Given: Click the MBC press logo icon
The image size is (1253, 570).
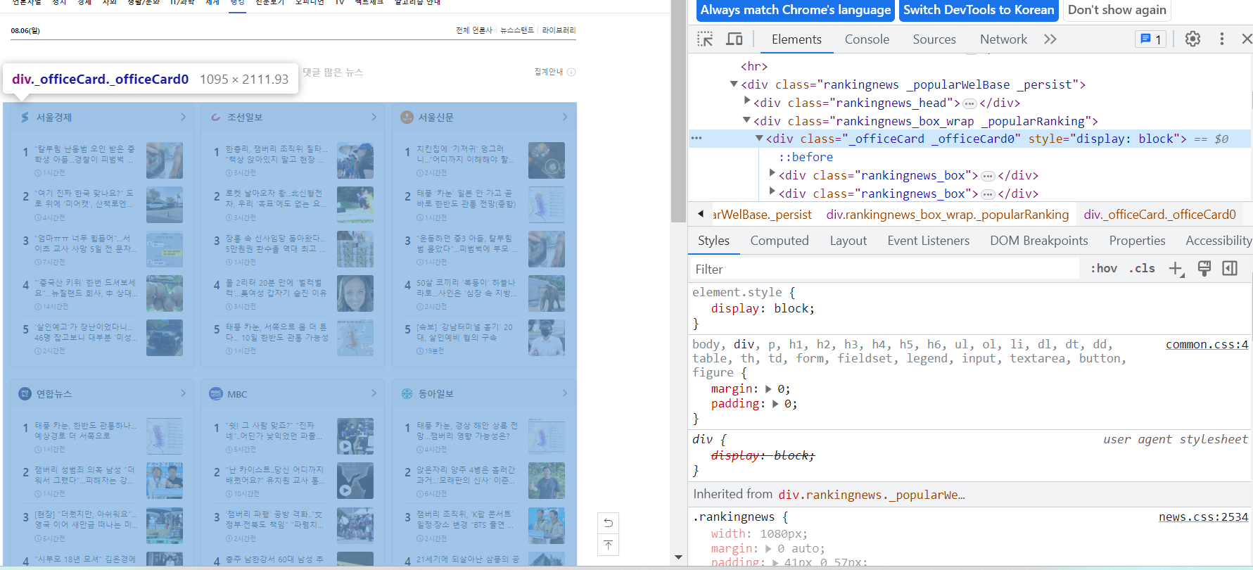Looking at the screenshot, I should coord(215,393).
